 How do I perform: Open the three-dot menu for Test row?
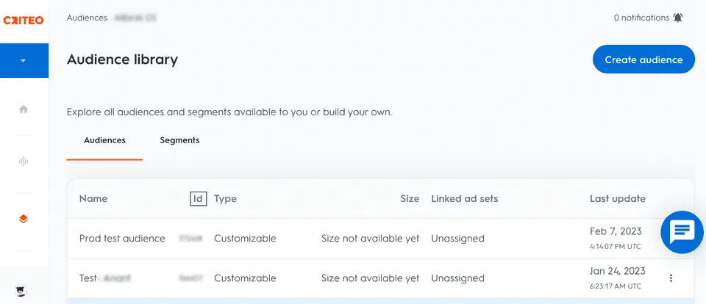671,278
